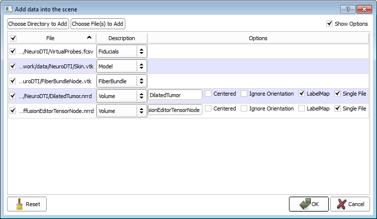Edit the DilatedTumor name field
This screenshot has width=377, height=219.
[x=175, y=95]
